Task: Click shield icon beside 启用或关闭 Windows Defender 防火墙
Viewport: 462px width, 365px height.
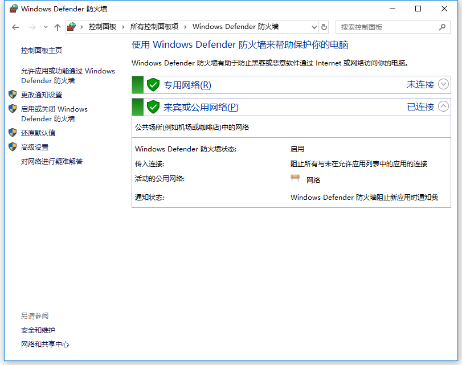Action: coord(13,108)
